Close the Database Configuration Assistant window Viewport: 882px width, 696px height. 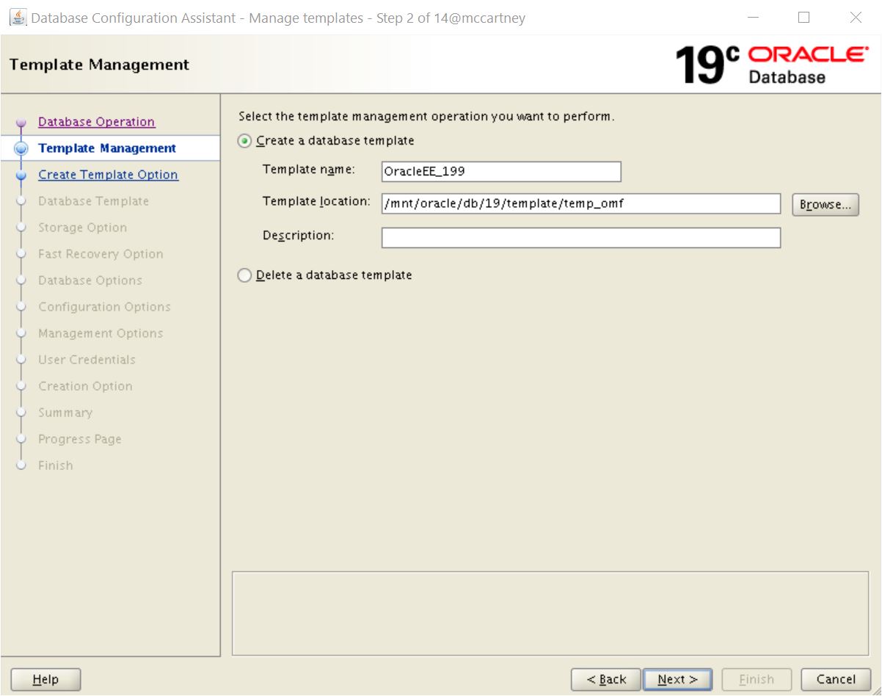tap(856, 18)
